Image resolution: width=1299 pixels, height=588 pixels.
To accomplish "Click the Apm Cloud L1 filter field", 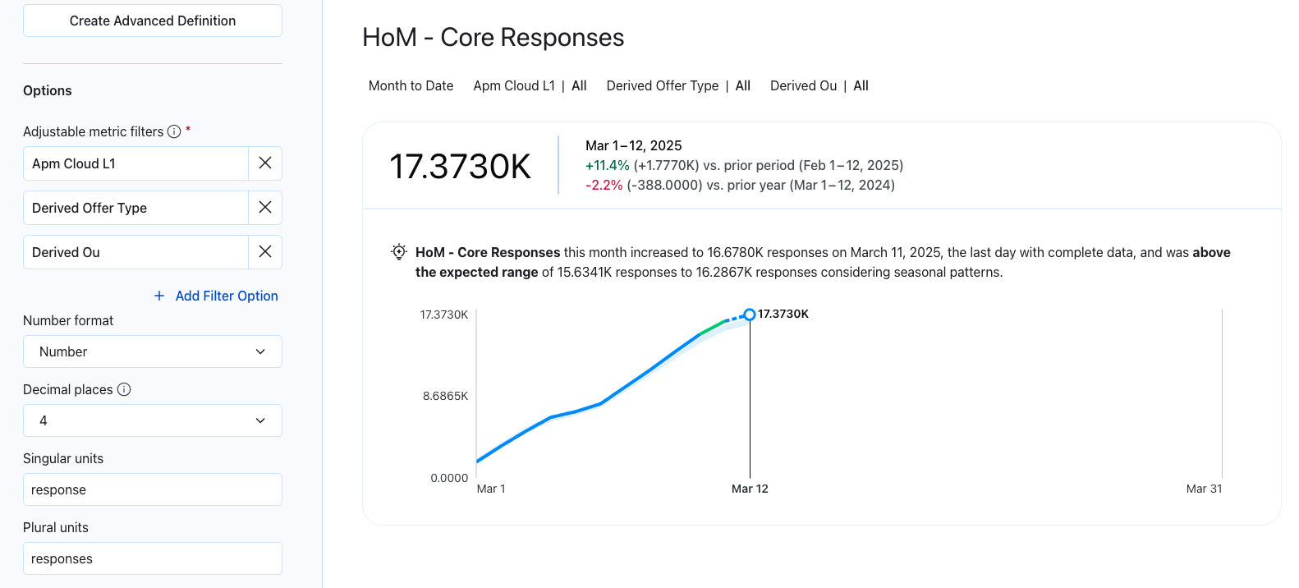I will [135, 163].
